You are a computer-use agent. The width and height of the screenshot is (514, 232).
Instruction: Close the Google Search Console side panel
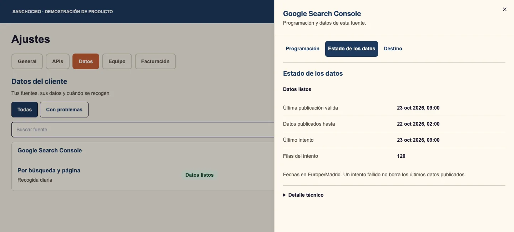pos(504,10)
